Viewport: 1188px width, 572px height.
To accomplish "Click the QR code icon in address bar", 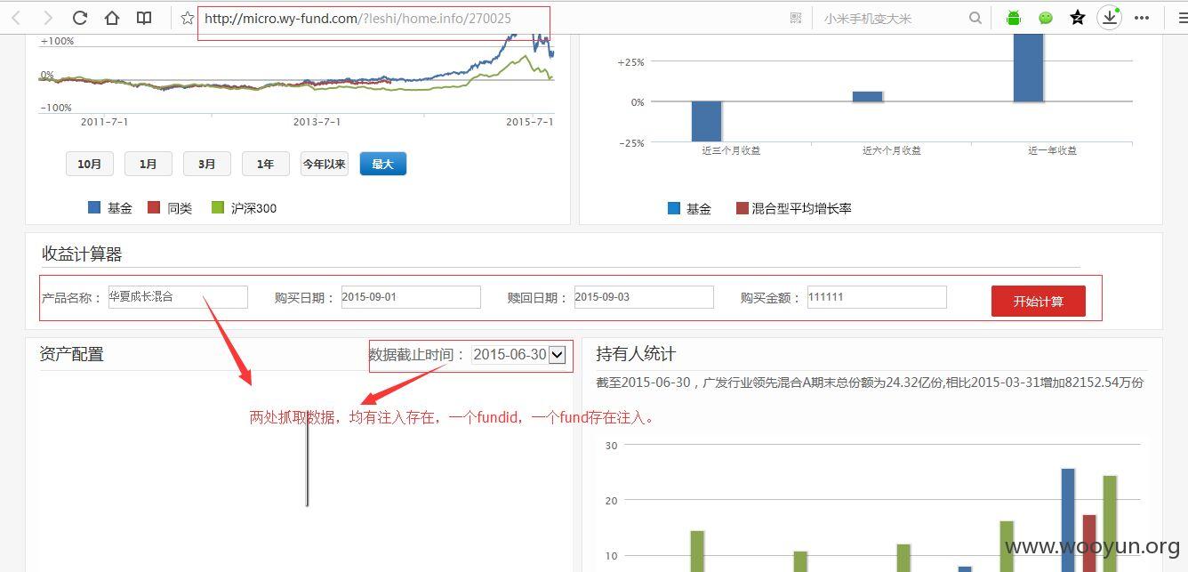I will [x=796, y=18].
